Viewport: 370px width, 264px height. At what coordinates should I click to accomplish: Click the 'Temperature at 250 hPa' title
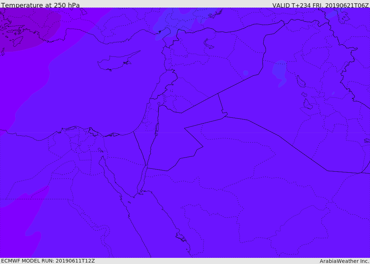coord(40,5)
